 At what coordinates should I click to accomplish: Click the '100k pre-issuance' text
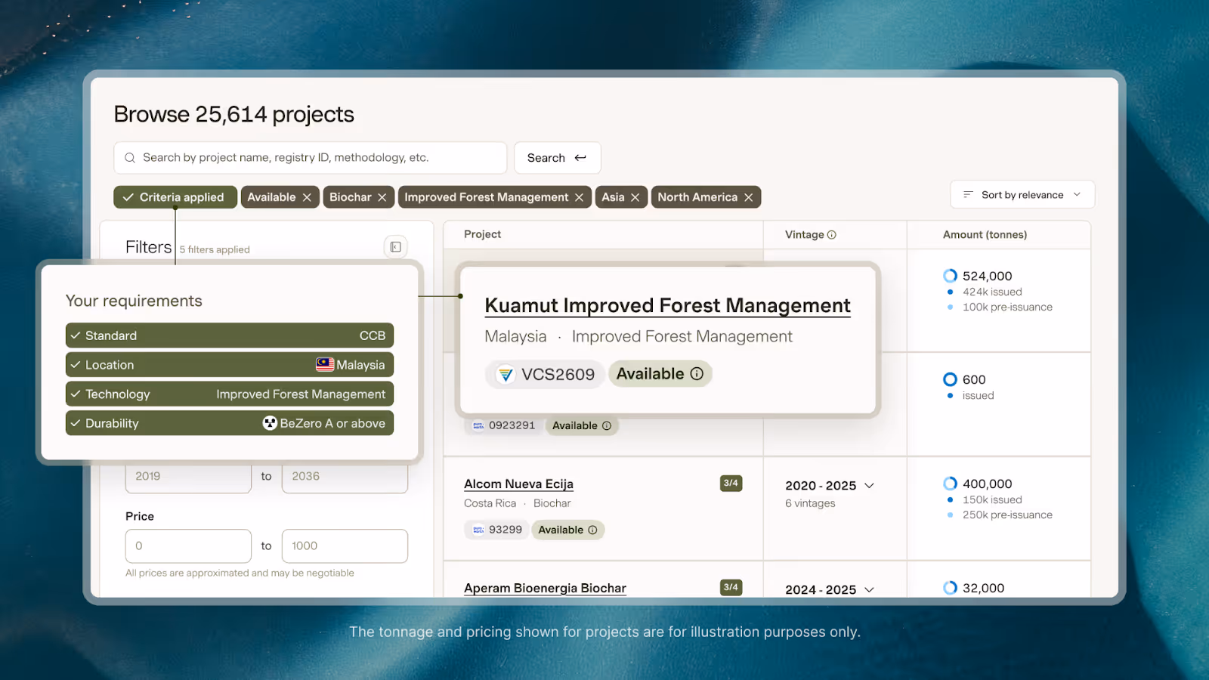pyautogui.click(x=1007, y=308)
